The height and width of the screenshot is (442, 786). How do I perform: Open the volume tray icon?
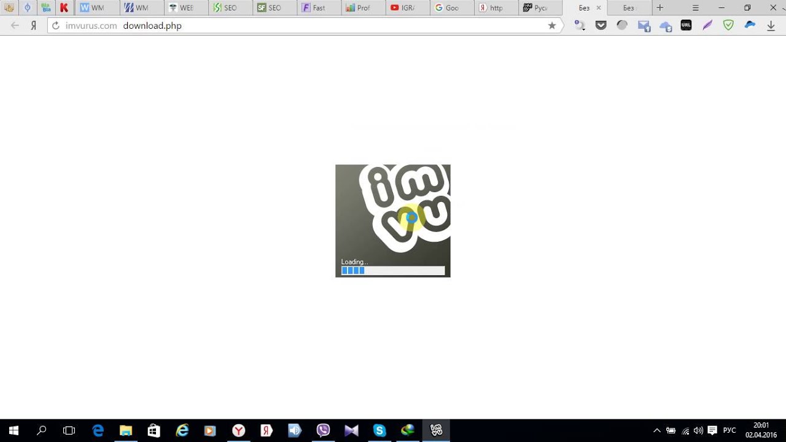(x=698, y=430)
